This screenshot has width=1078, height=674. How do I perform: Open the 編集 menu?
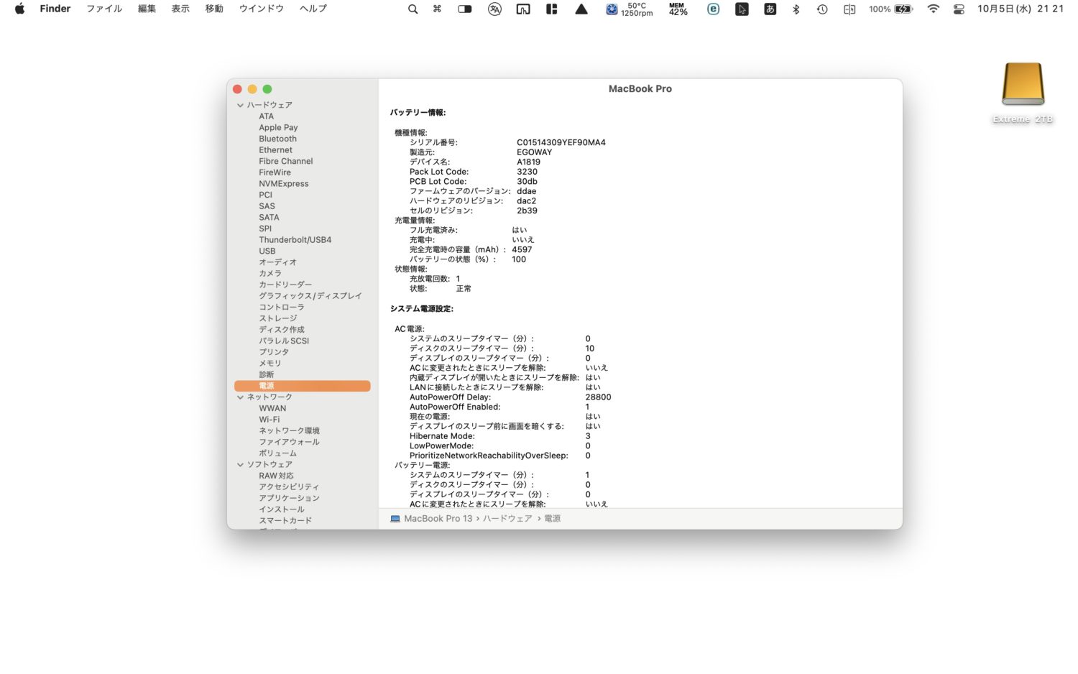(x=147, y=9)
